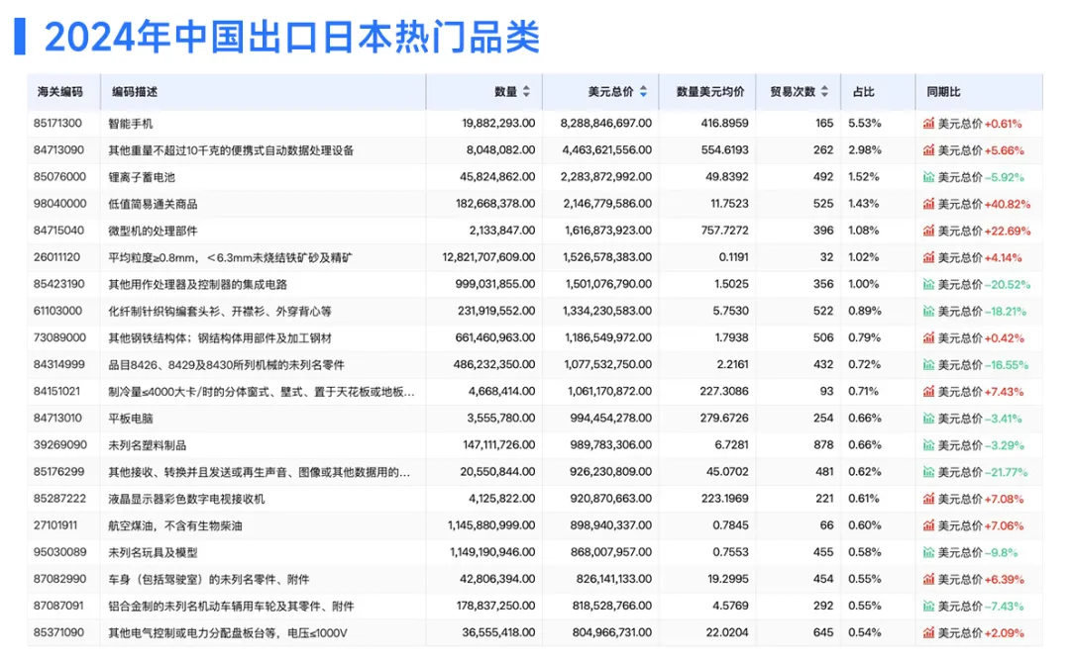Viewport: 1070px width, 659px height.
Task: Click the green trend icon in the 平板电脑 row
Action: (928, 419)
